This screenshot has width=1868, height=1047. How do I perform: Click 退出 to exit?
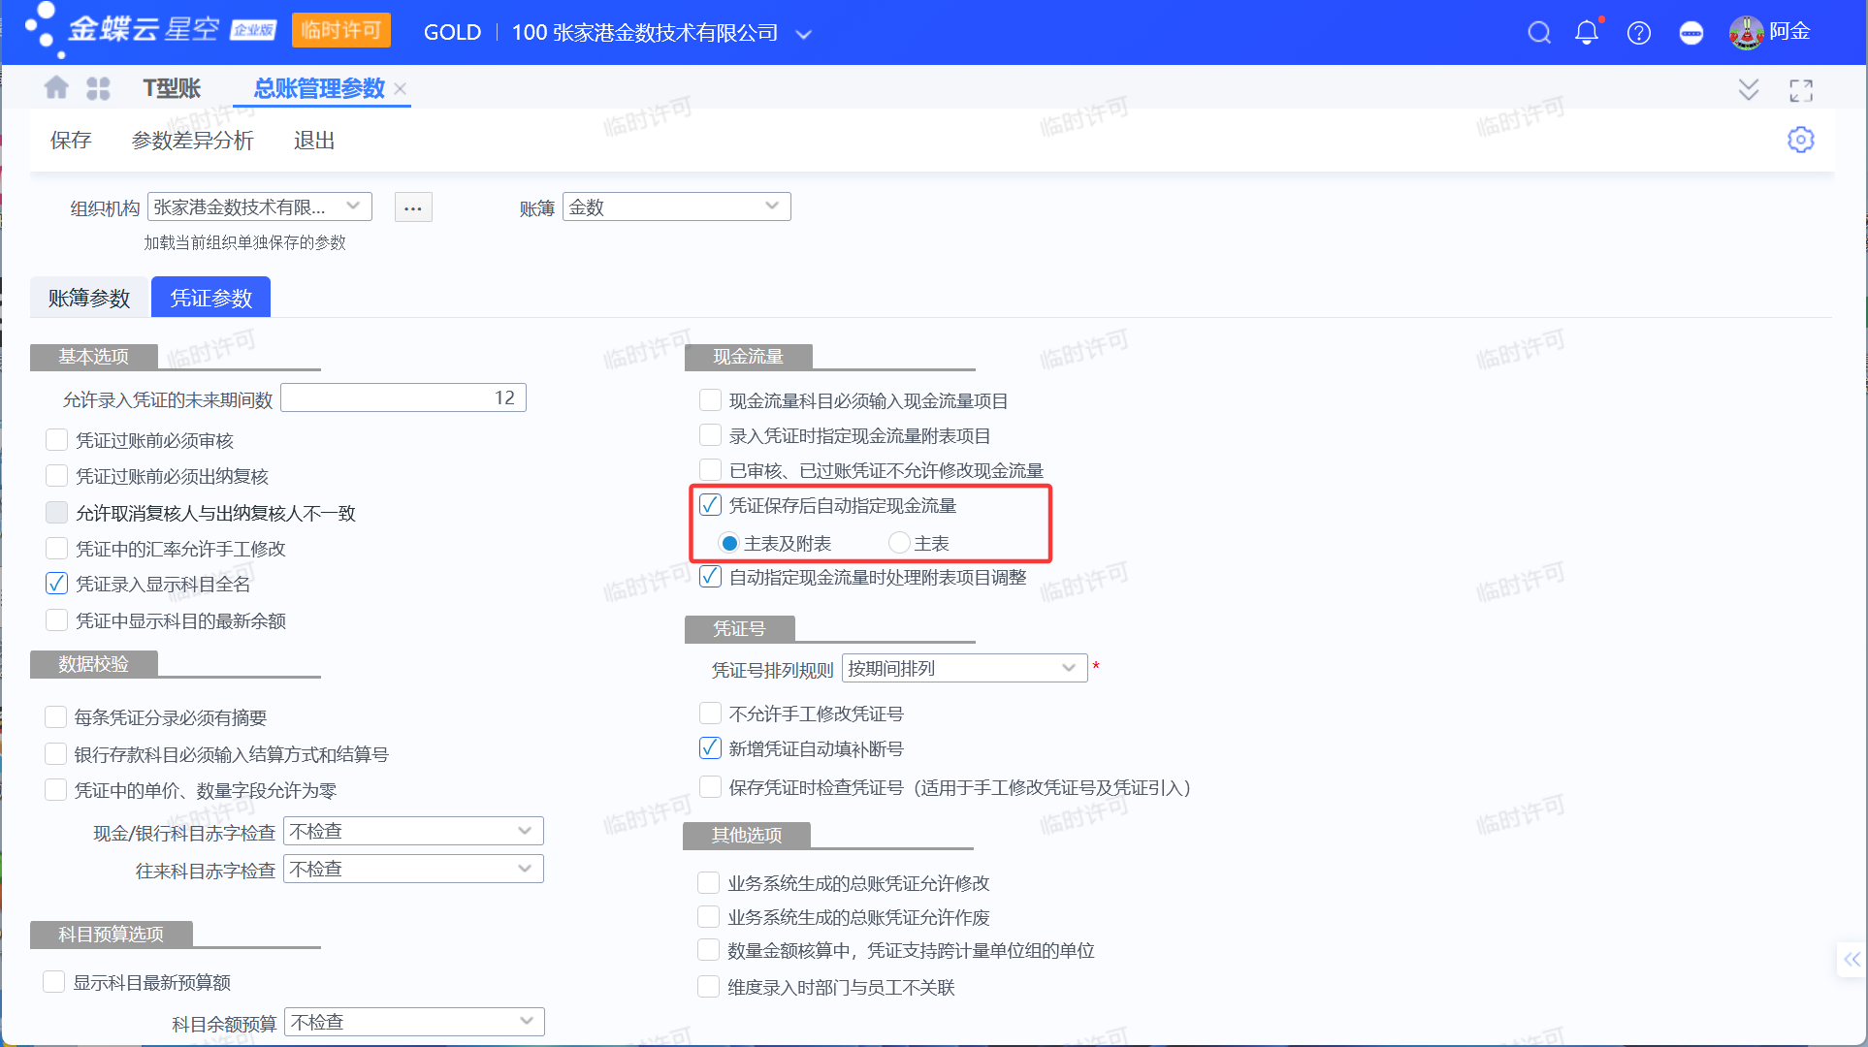click(x=314, y=141)
